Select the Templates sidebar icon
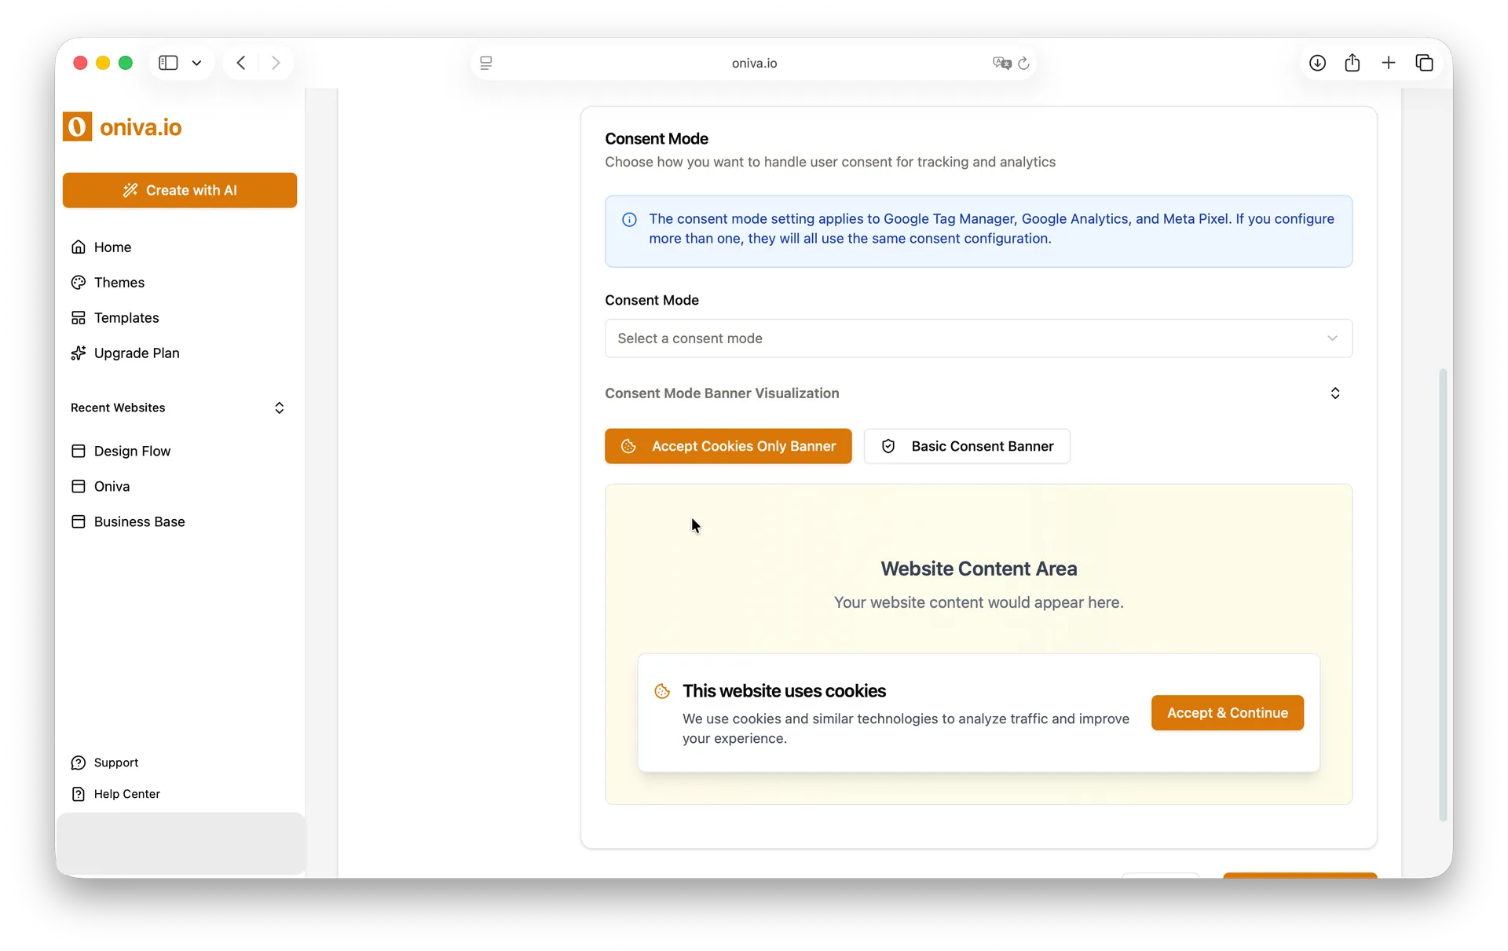The height and width of the screenshot is (951, 1508). pyautogui.click(x=79, y=317)
